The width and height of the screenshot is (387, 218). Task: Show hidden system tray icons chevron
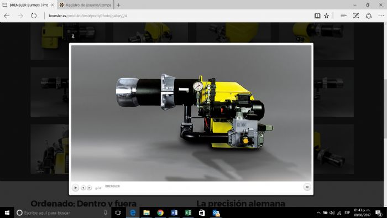point(318,212)
